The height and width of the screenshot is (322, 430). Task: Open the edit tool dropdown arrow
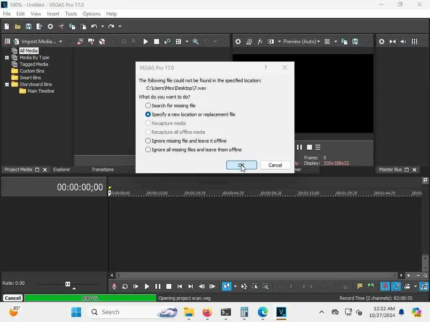point(235,286)
